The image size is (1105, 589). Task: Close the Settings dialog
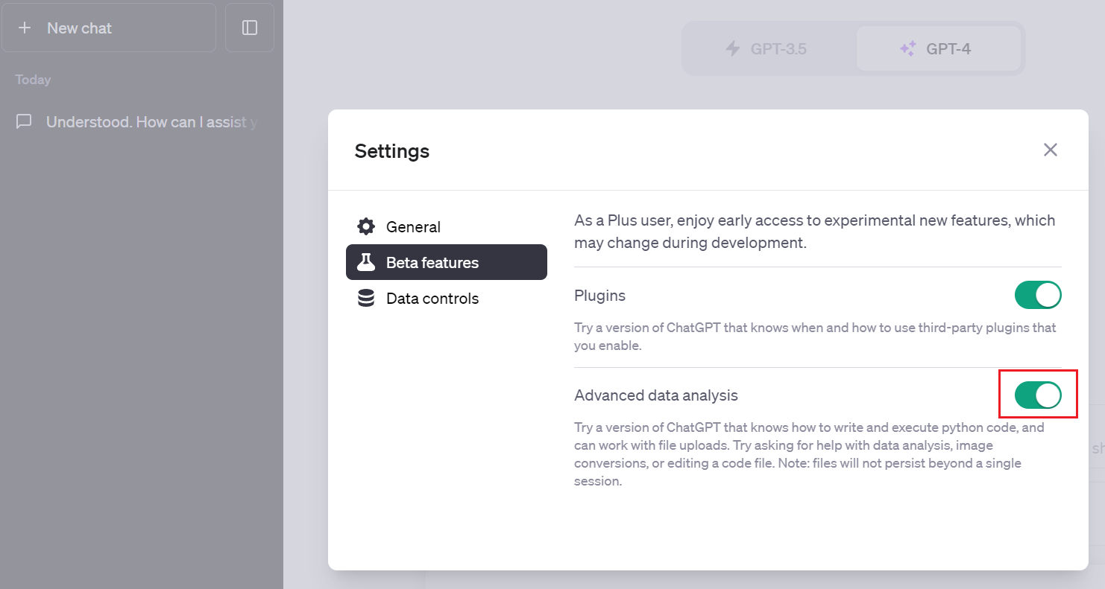tap(1051, 150)
